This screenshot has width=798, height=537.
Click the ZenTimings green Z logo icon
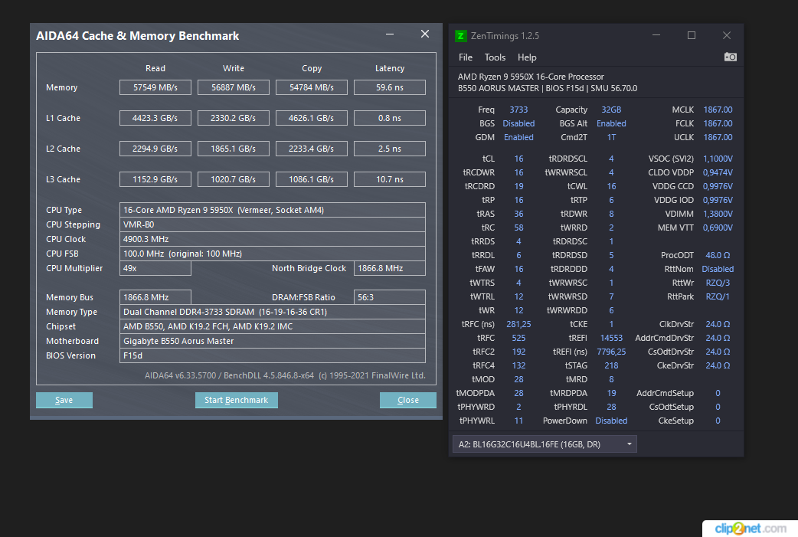[x=460, y=36]
